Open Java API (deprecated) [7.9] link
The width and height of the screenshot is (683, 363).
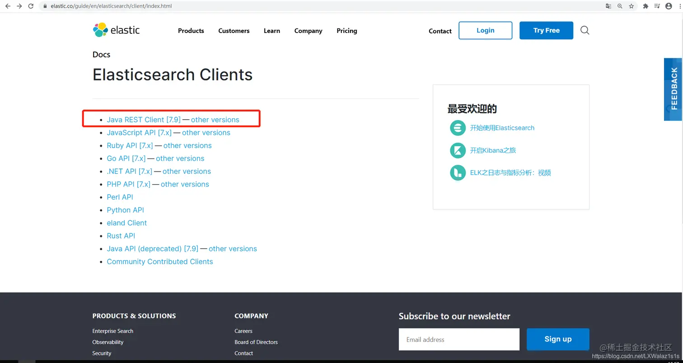coord(152,249)
